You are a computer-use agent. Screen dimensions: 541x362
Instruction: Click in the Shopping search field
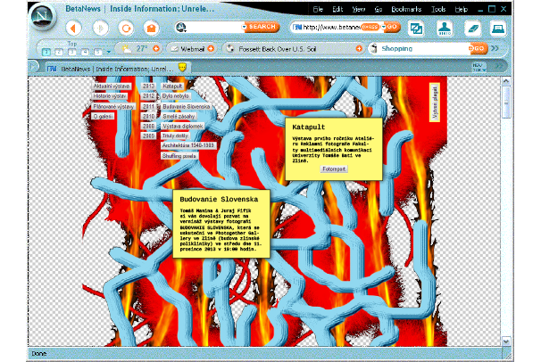click(424, 48)
